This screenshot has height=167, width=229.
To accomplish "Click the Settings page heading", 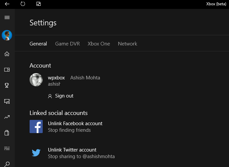I will click(43, 23).
